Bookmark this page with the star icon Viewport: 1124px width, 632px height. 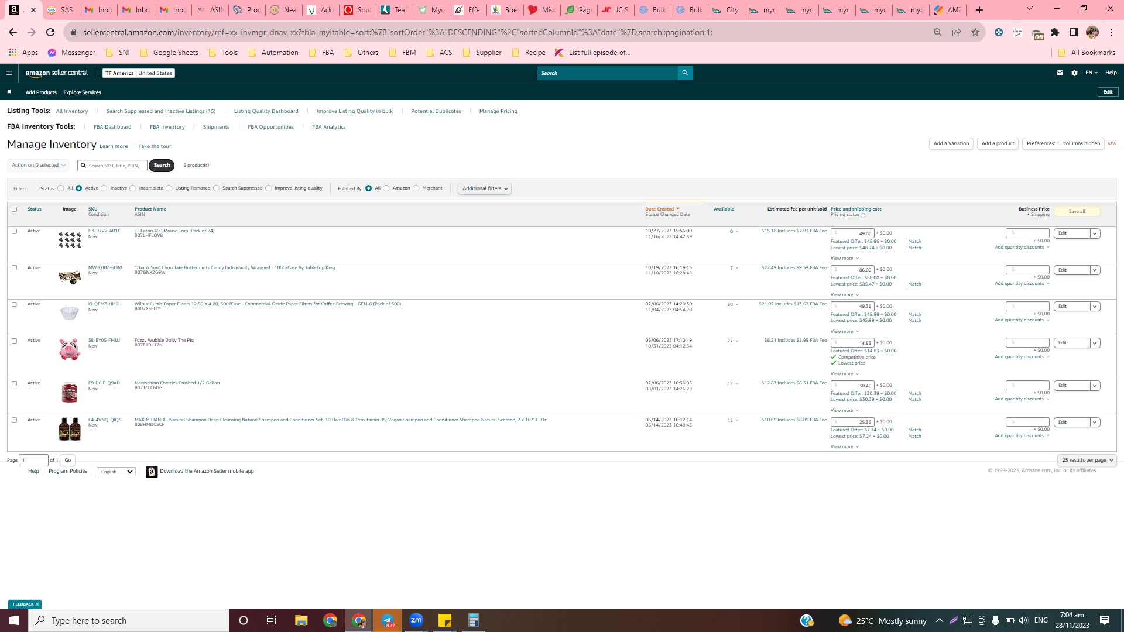[975, 32]
